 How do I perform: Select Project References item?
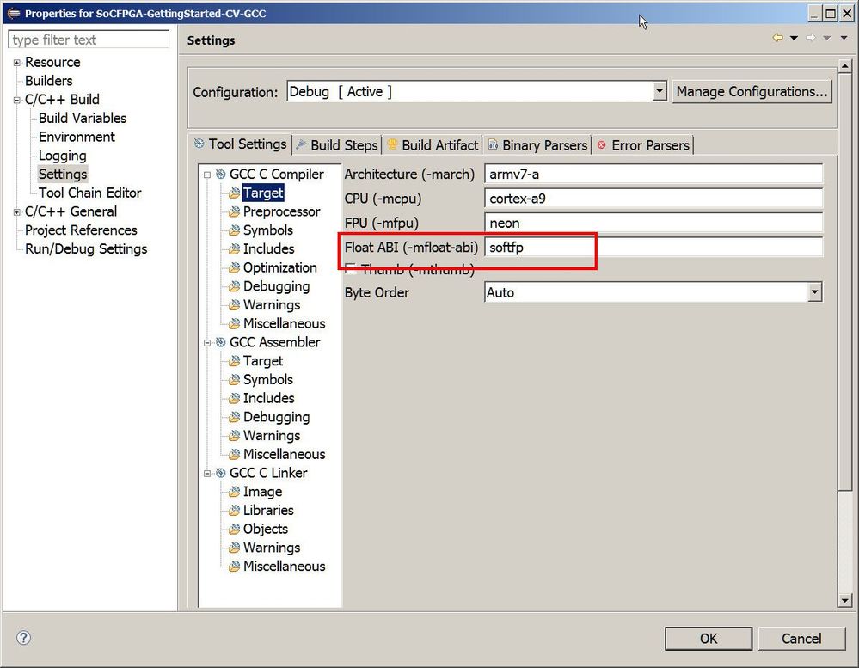pyautogui.click(x=81, y=230)
